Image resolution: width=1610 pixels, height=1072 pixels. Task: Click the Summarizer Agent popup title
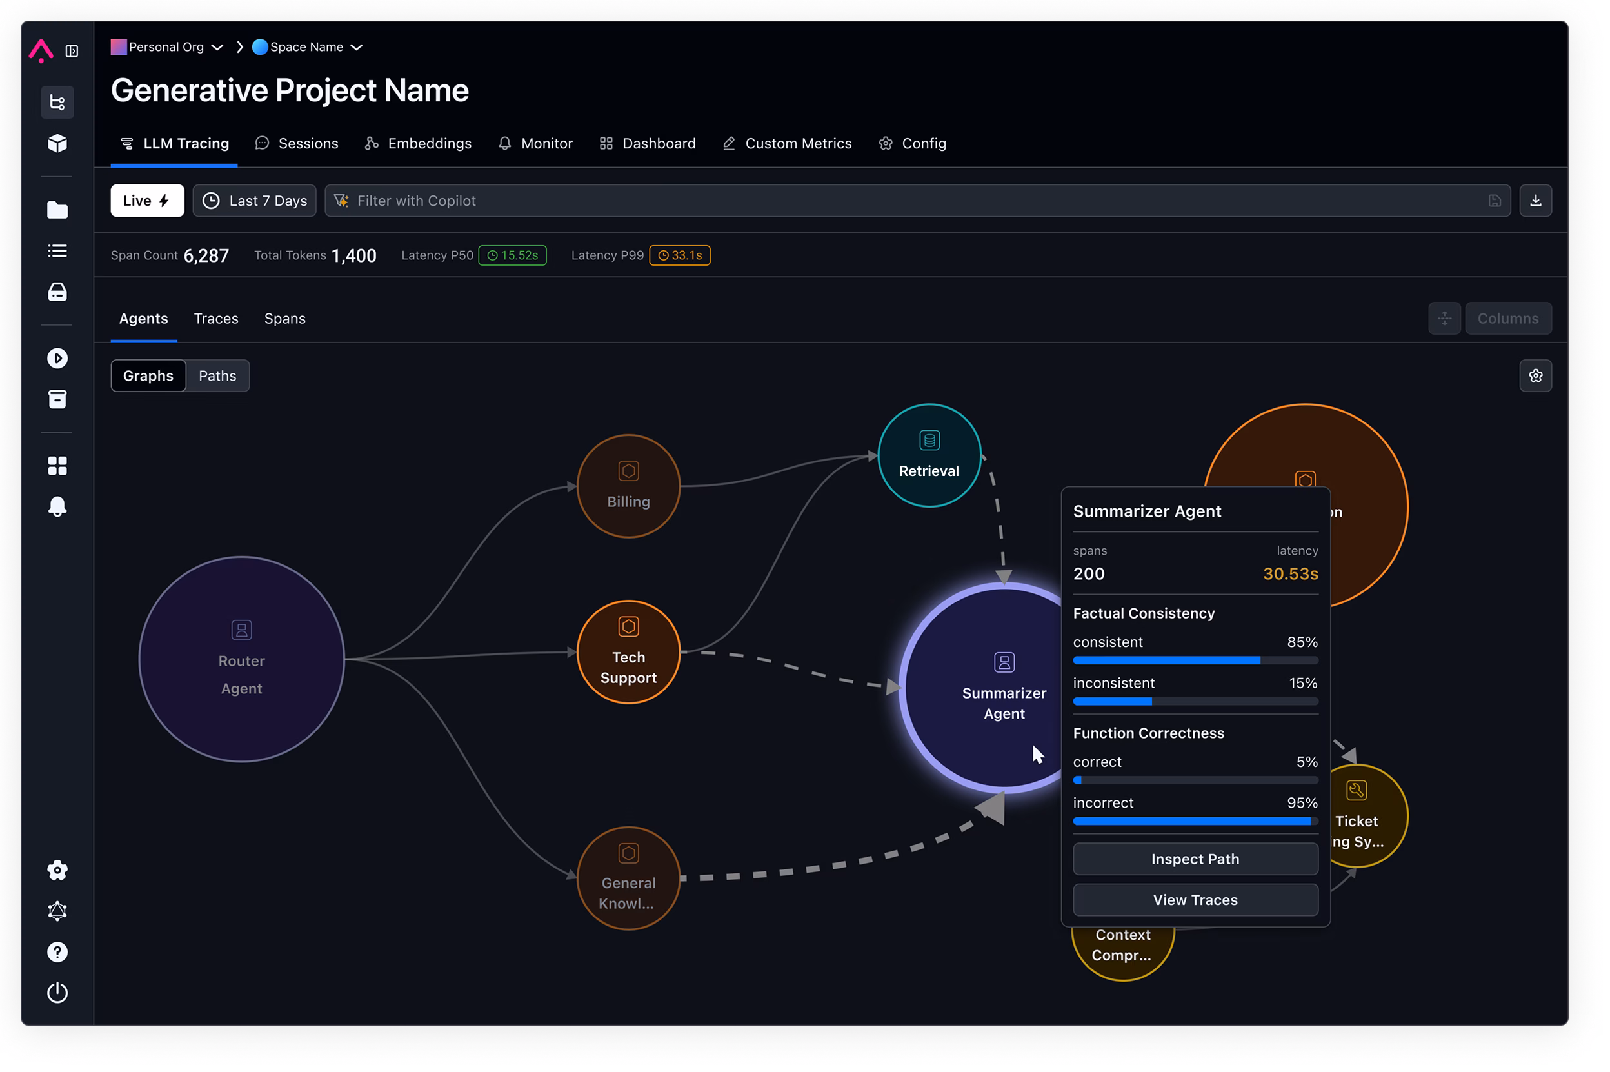tap(1146, 511)
